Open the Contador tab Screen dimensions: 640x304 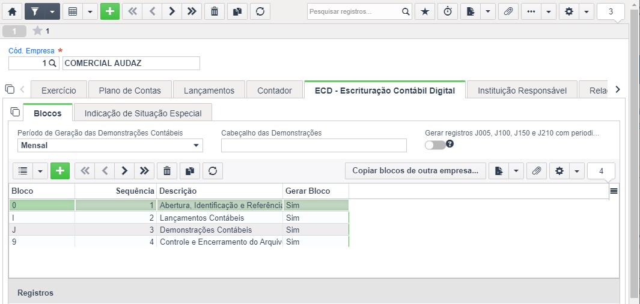pos(275,91)
